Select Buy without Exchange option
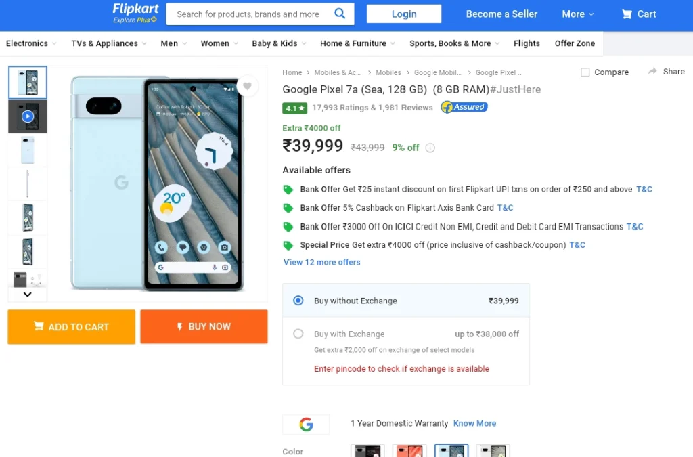The image size is (693, 457). [x=298, y=301]
